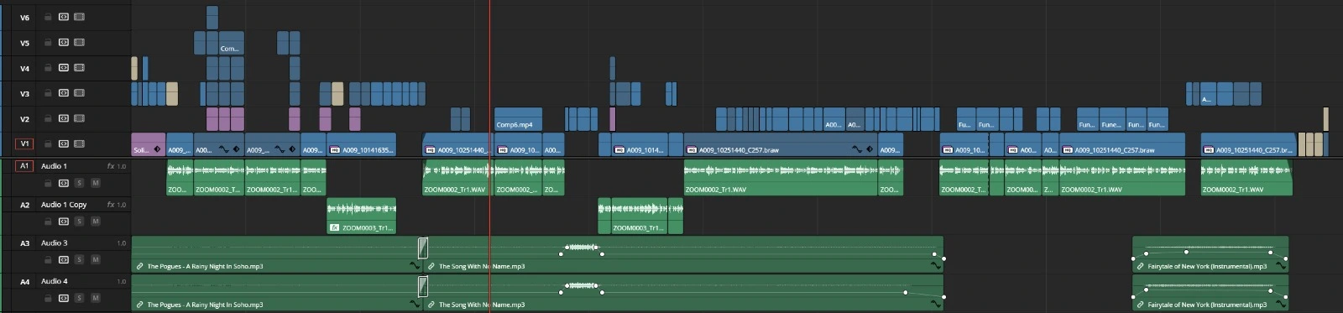Click volume keyframe on Audio 4 clip end
Viewport: 1343px width, 313px height.
[x=943, y=297]
